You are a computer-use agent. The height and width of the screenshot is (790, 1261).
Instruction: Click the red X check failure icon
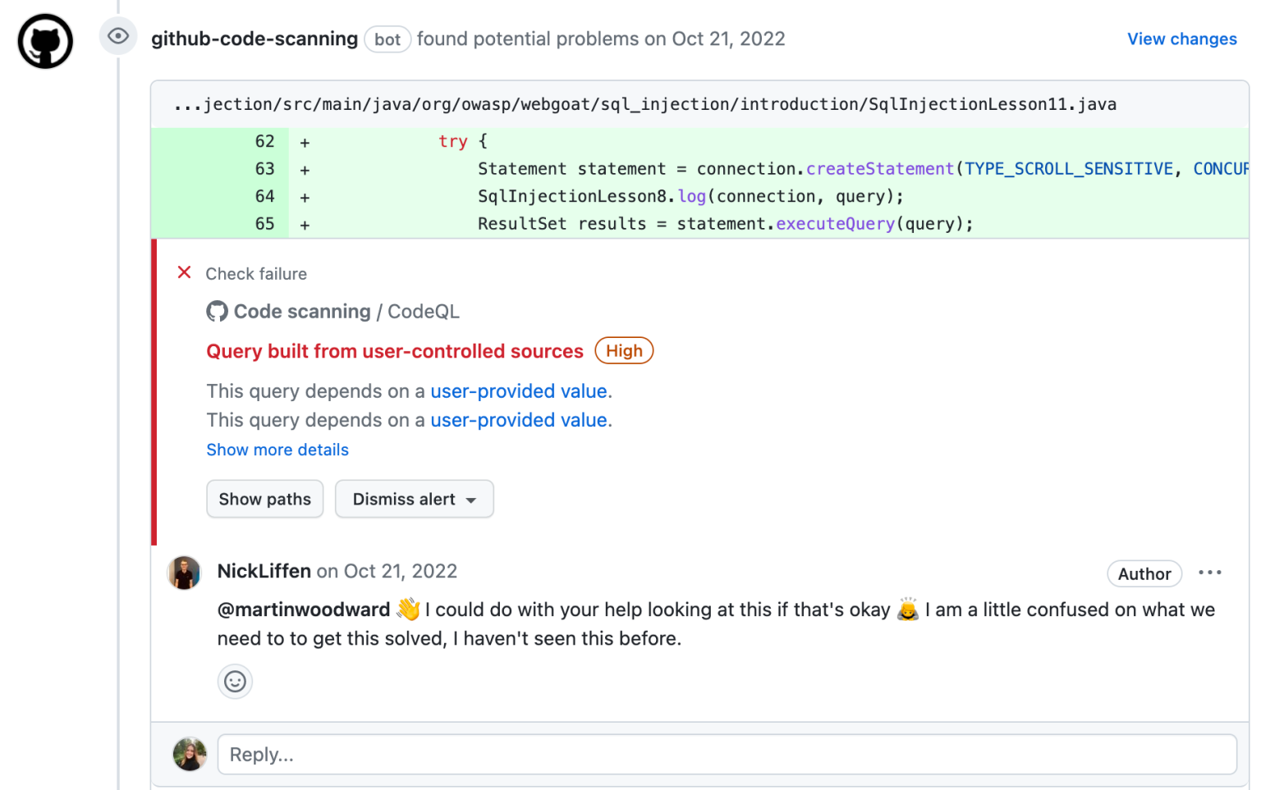[x=185, y=272]
